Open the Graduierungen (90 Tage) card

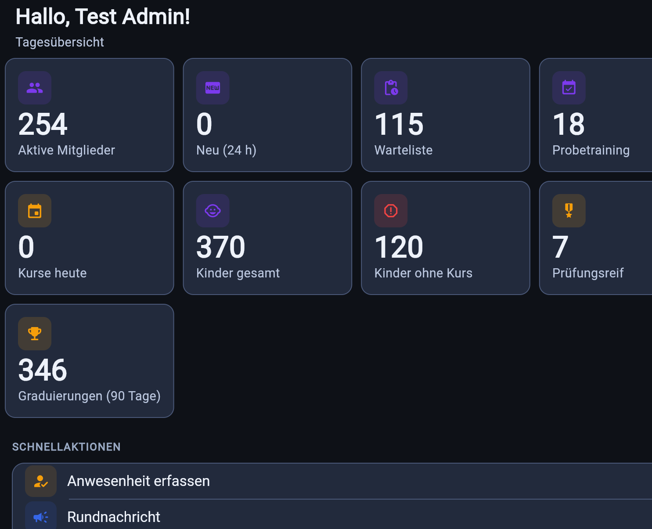90,361
